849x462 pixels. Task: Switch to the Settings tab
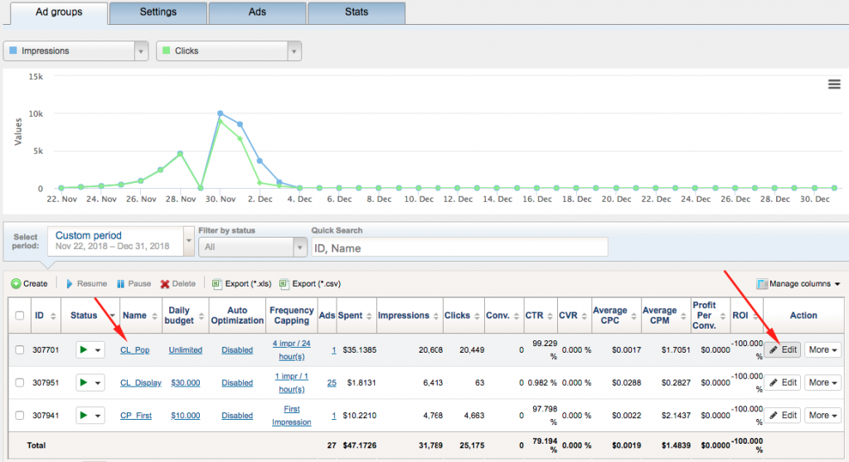point(158,12)
